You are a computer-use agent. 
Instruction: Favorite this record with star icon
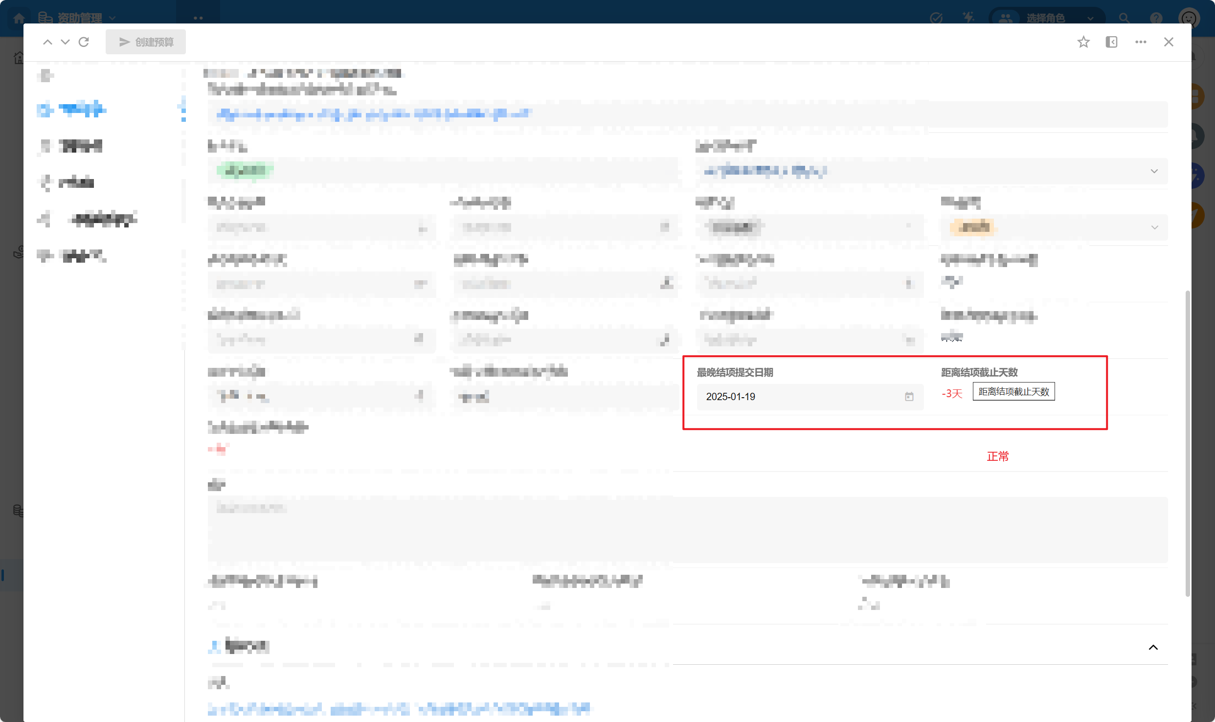pos(1083,42)
